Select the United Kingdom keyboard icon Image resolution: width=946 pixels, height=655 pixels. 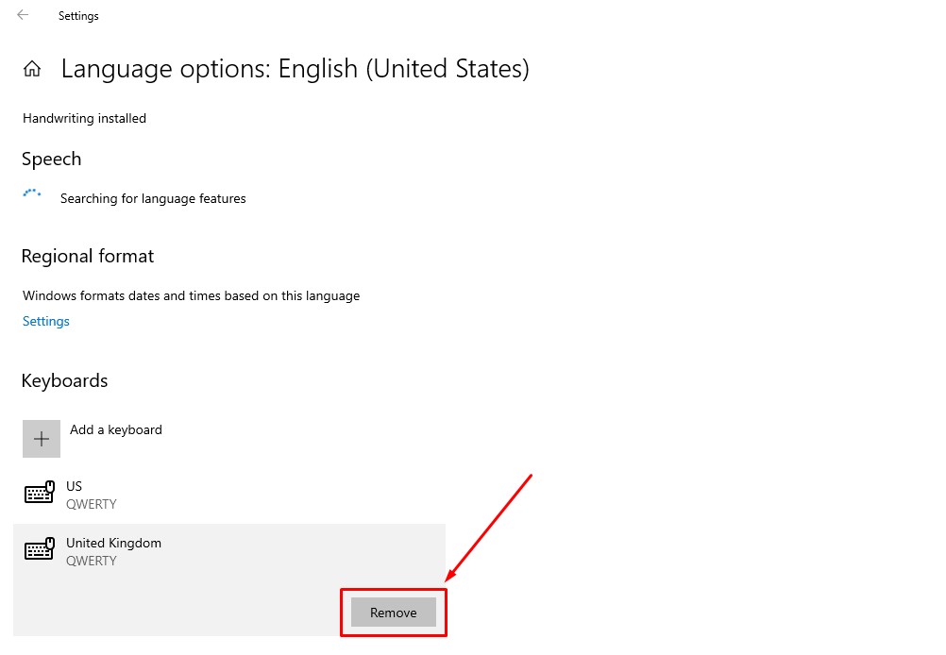[40, 549]
